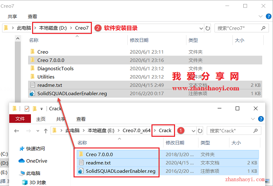Click help icon in Creo7 window

click(269, 16)
